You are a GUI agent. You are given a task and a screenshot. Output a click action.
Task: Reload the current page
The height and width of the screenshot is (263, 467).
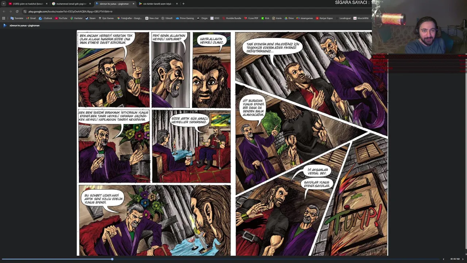pos(17,11)
